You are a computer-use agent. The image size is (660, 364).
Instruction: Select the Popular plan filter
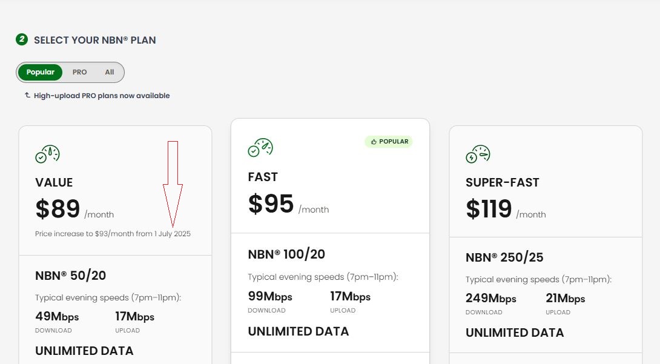pyautogui.click(x=40, y=73)
